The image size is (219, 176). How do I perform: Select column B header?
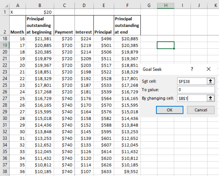coord(40,5)
